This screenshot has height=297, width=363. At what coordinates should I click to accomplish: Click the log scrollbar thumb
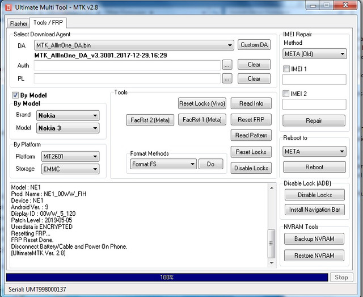click(271, 244)
